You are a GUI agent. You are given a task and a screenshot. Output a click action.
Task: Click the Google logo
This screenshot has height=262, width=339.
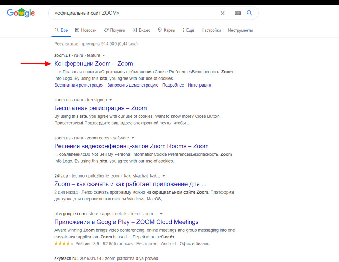click(x=21, y=13)
